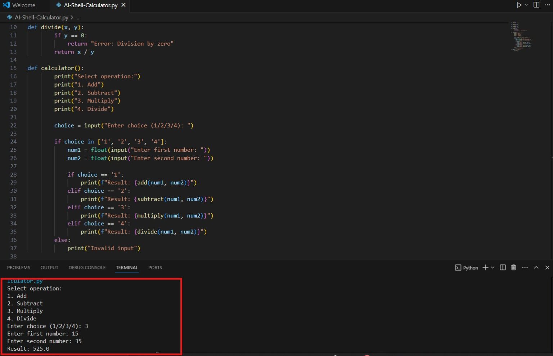Switch to the DEBUG CONSOLE tab

pos(87,268)
